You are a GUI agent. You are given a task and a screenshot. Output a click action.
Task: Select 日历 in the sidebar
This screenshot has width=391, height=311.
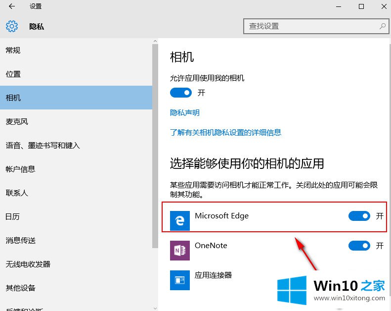click(76, 216)
